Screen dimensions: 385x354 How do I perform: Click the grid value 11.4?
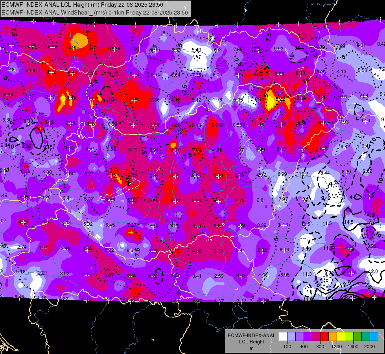click(347, 197)
